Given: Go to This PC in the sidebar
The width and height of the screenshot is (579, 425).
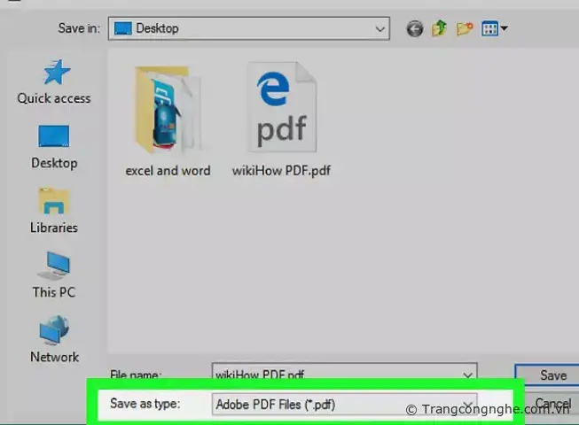Looking at the screenshot, I should (x=54, y=274).
